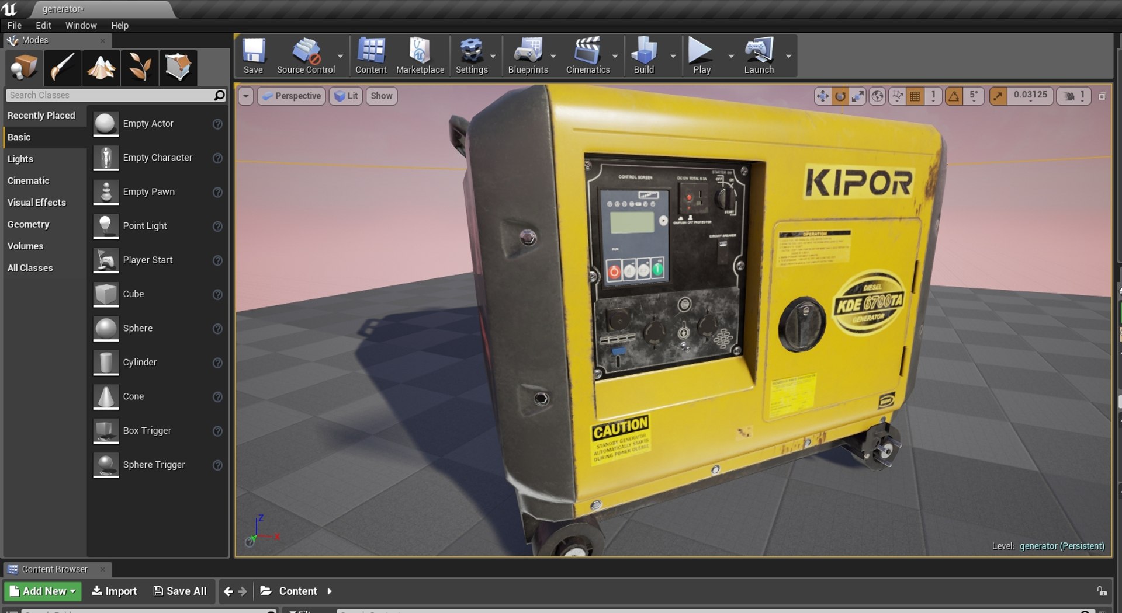Open camera speed setting
The width and height of the screenshot is (1122, 613).
pos(1073,96)
